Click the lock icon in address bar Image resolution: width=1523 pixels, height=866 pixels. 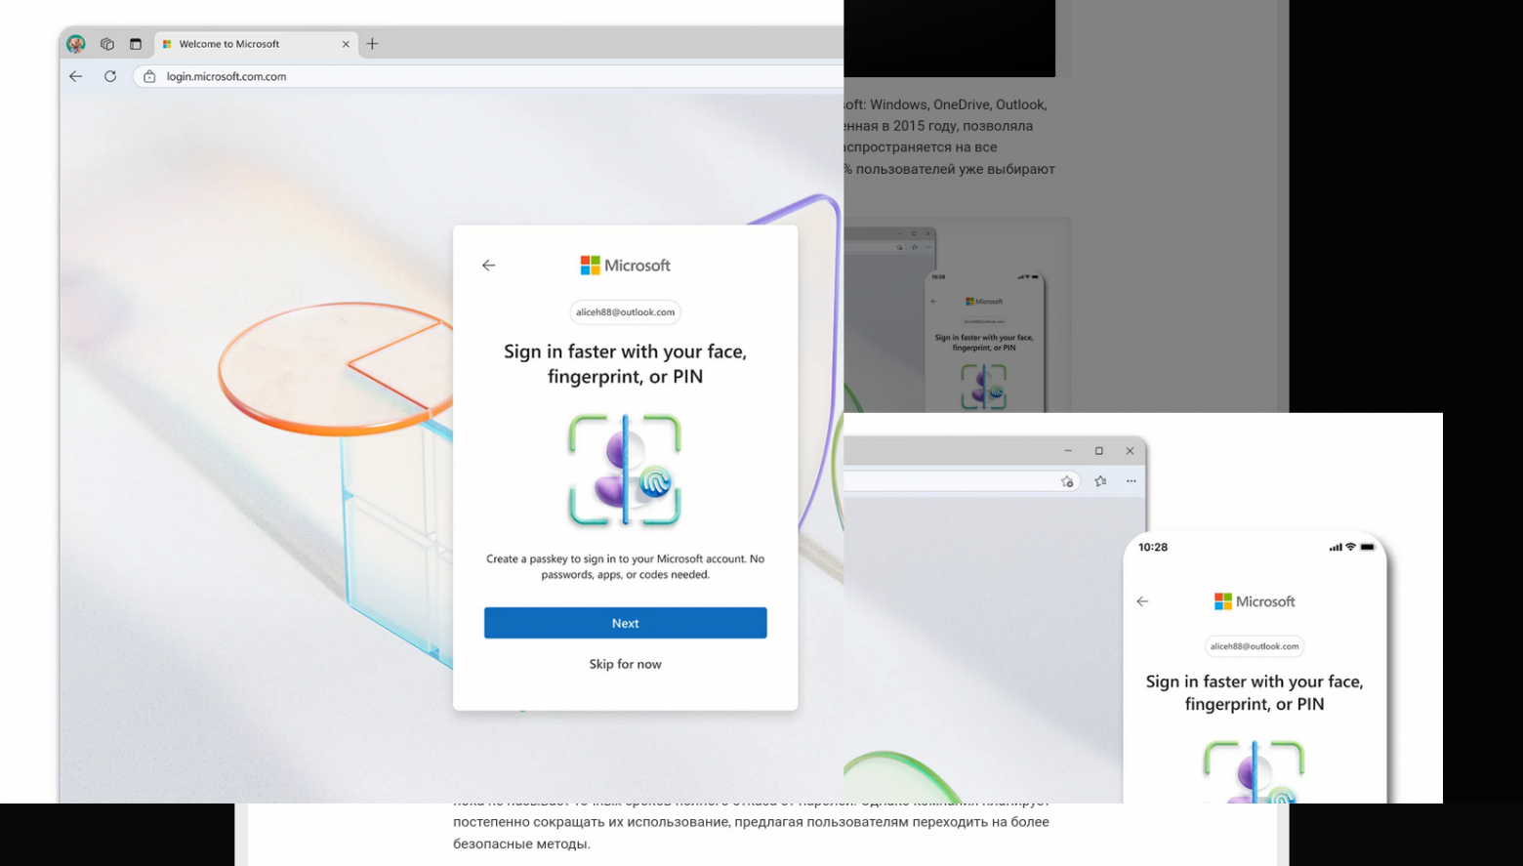pos(149,76)
